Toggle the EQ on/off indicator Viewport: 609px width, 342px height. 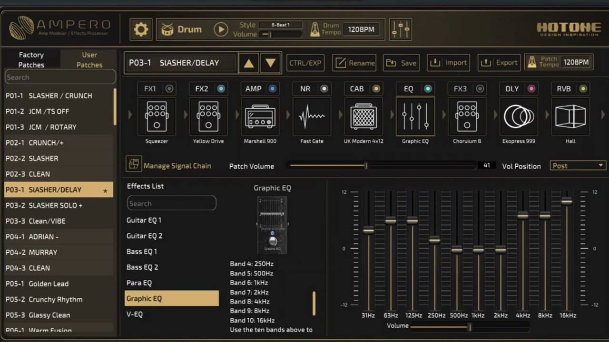point(428,89)
